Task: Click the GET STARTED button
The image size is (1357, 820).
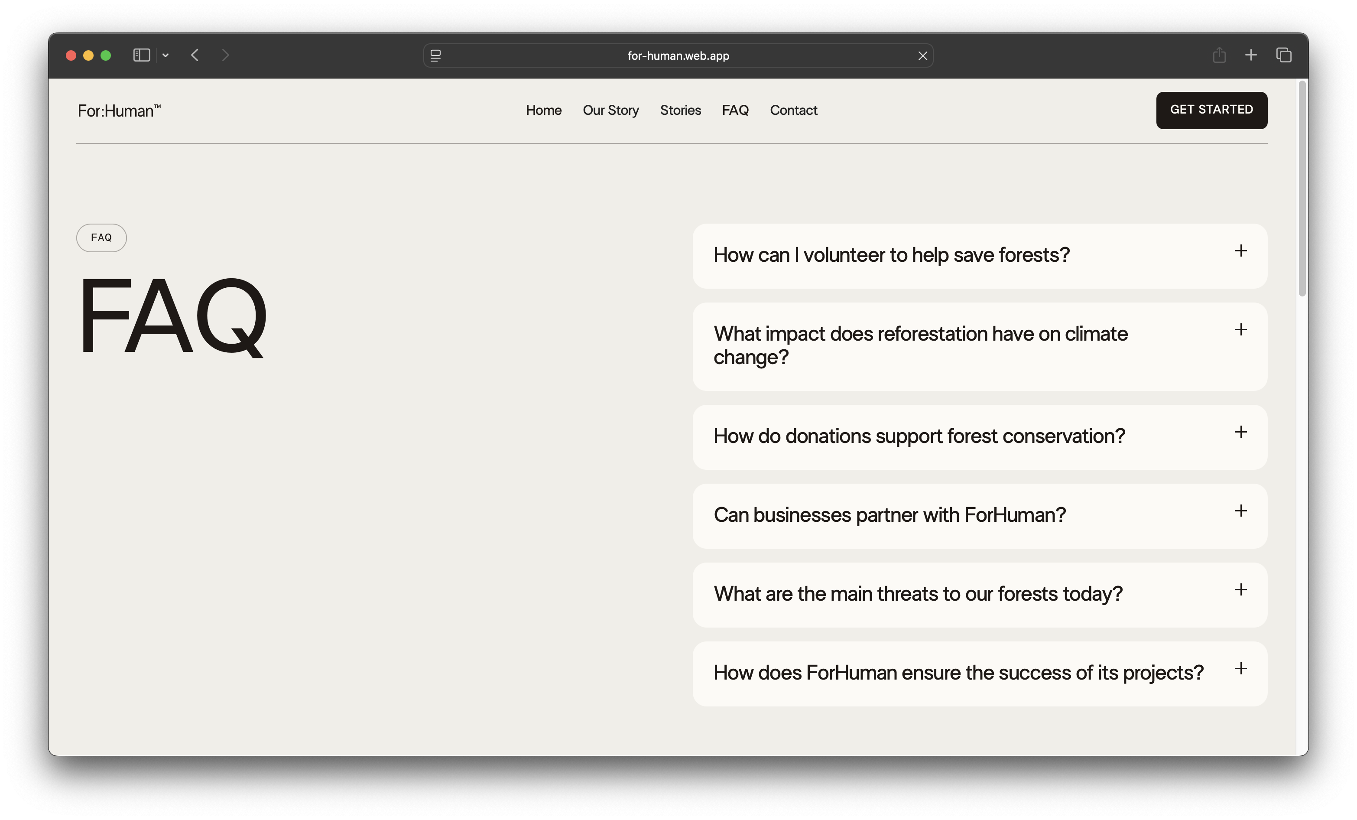Action: click(x=1211, y=110)
